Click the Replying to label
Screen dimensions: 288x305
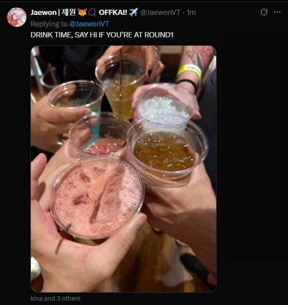pyautogui.click(x=49, y=24)
